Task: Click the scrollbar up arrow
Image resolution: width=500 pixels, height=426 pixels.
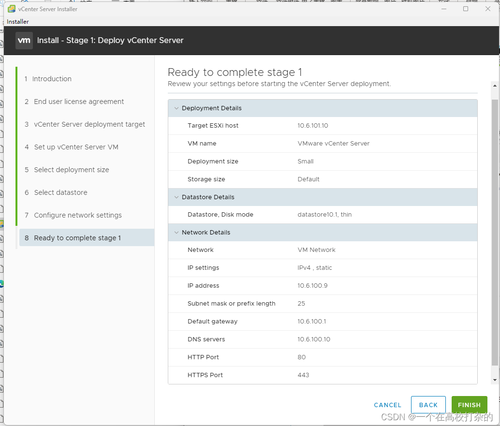Action: point(495,86)
